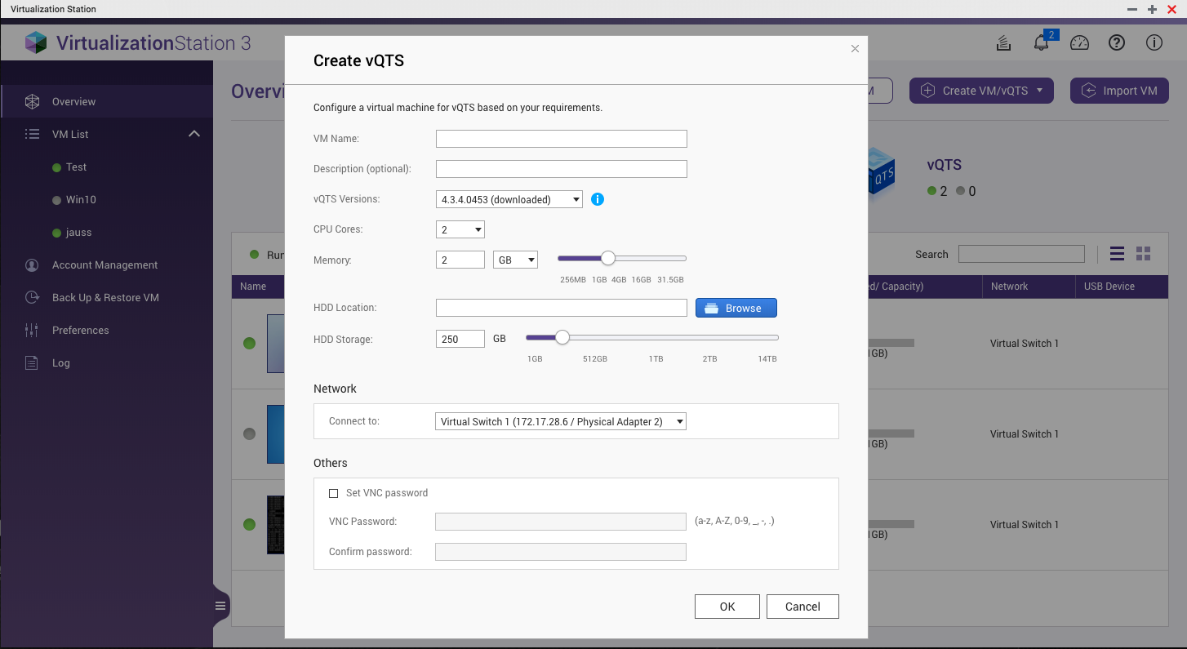Open the Memory unit GB dropdown
The width and height of the screenshot is (1187, 649).
click(x=515, y=260)
